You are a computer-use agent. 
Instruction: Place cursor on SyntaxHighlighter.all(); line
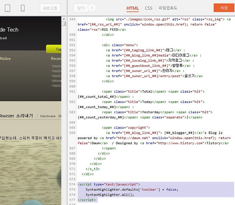point(110,195)
